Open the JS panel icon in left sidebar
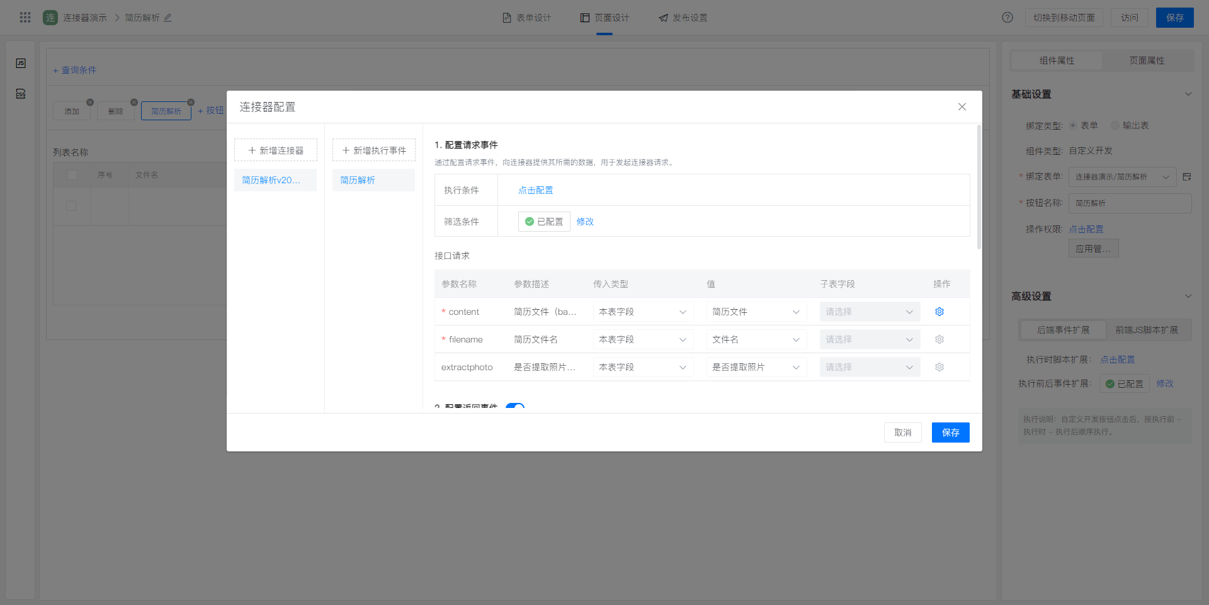This screenshot has height=605, width=1209. [21, 63]
